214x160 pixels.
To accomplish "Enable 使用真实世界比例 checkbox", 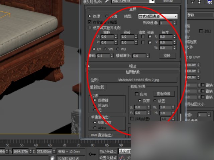I will 90,28.
